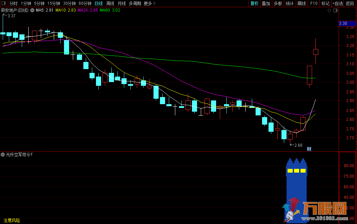Click the 60.00 indicator axis value
Viewport: 357px width, 224px height.
(349, 187)
